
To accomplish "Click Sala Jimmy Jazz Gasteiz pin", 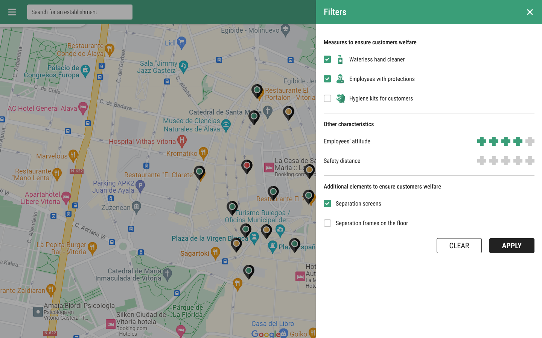I will [x=183, y=66].
